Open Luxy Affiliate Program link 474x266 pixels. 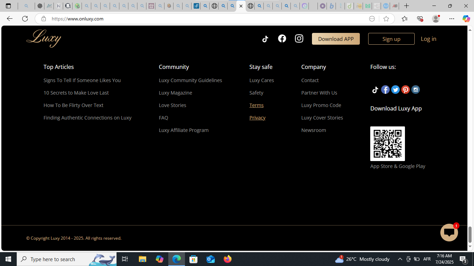click(x=184, y=130)
